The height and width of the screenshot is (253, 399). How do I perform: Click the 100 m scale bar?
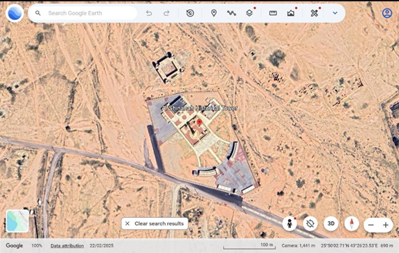(249, 246)
